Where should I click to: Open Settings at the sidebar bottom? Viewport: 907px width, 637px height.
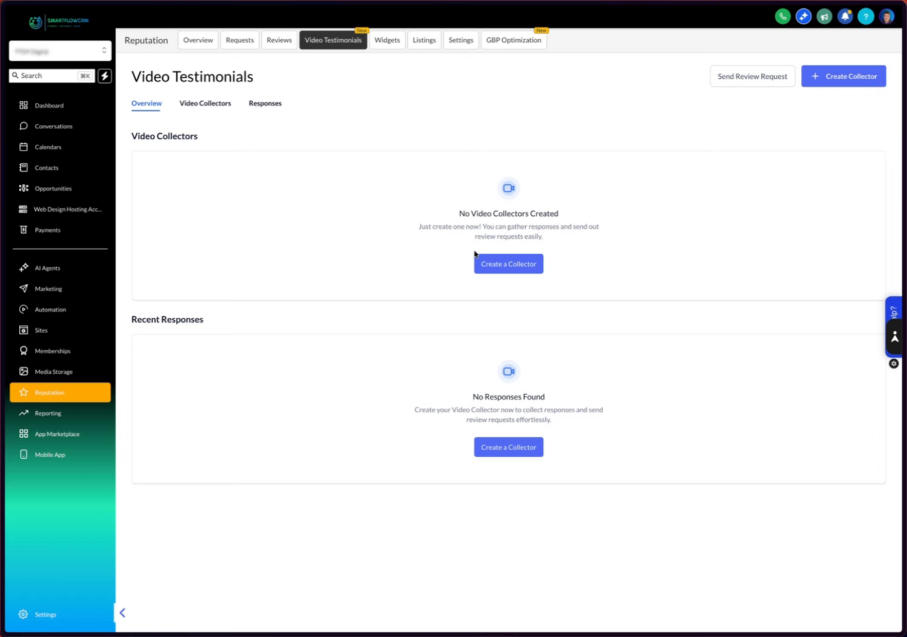point(60,615)
